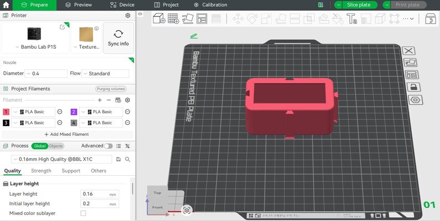Click the Measure tool icon
This screenshot has height=221, width=440.
tap(366, 19)
